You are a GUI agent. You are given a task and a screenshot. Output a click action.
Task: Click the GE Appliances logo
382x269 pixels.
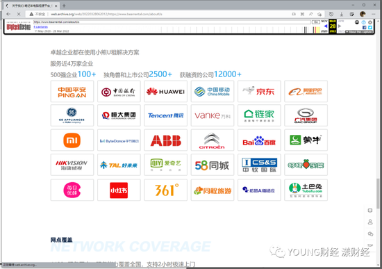[72, 115]
